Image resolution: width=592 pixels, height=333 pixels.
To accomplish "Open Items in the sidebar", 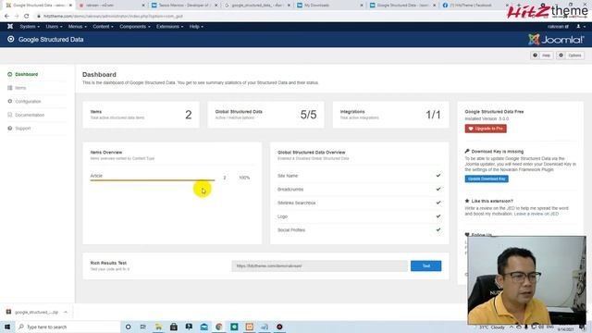I will [x=20, y=88].
